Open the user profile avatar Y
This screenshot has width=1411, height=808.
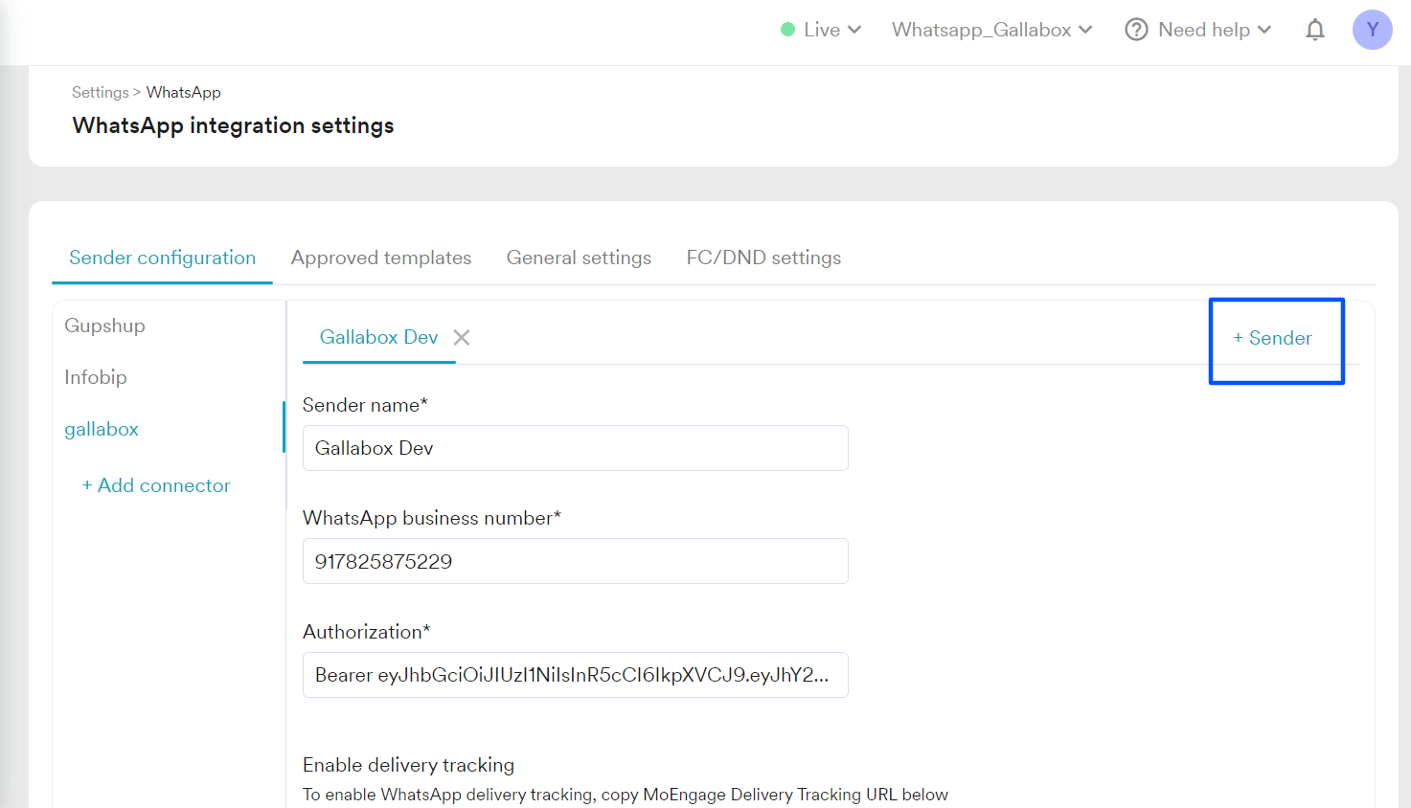1372,30
